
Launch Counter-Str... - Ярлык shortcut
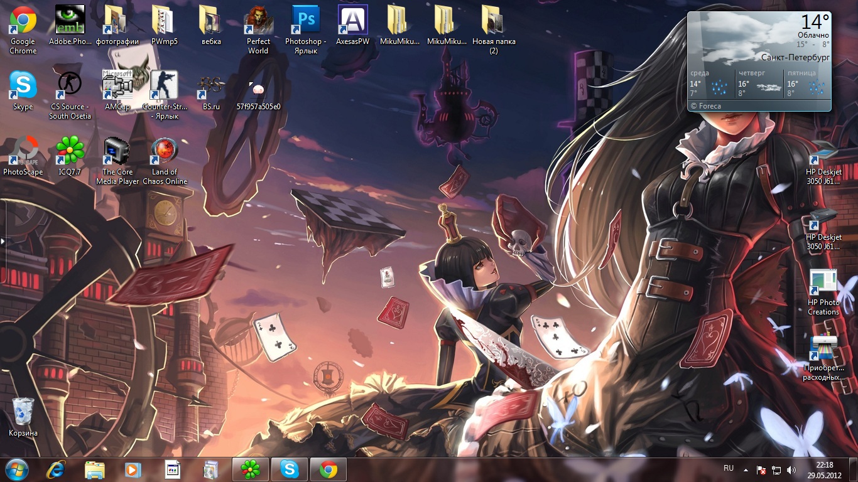(x=164, y=95)
